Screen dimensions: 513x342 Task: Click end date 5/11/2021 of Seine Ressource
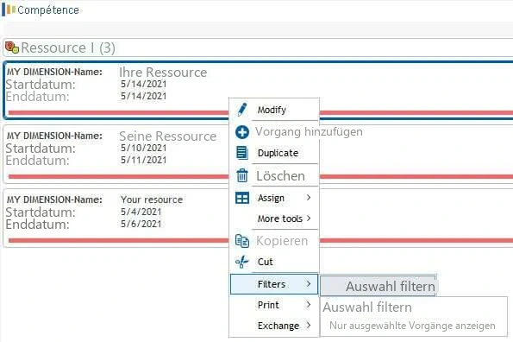tap(144, 160)
